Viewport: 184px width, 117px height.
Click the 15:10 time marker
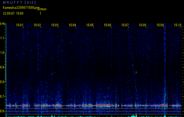(x=178, y=25)
